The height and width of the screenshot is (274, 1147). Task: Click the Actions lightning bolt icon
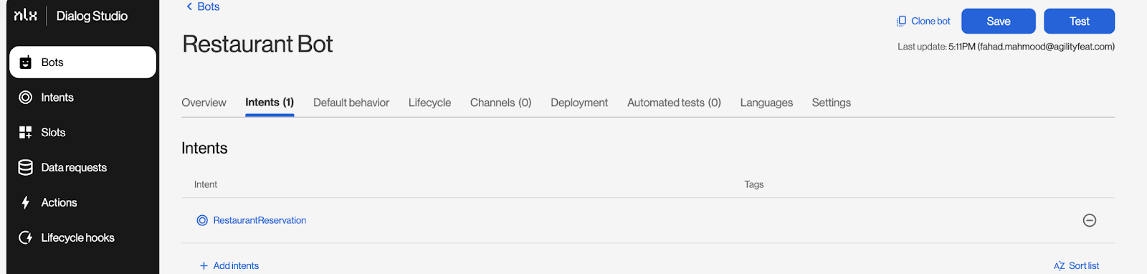pos(25,202)
